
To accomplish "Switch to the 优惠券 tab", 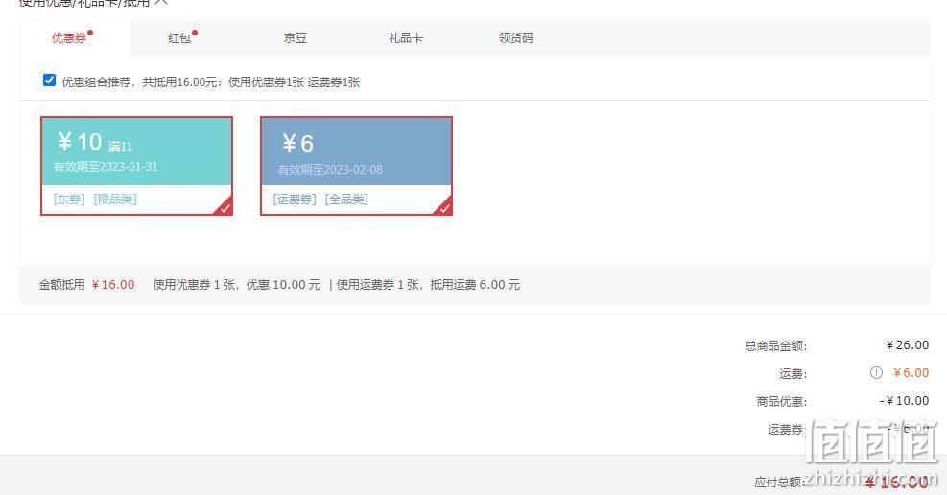I will point(75,38).
